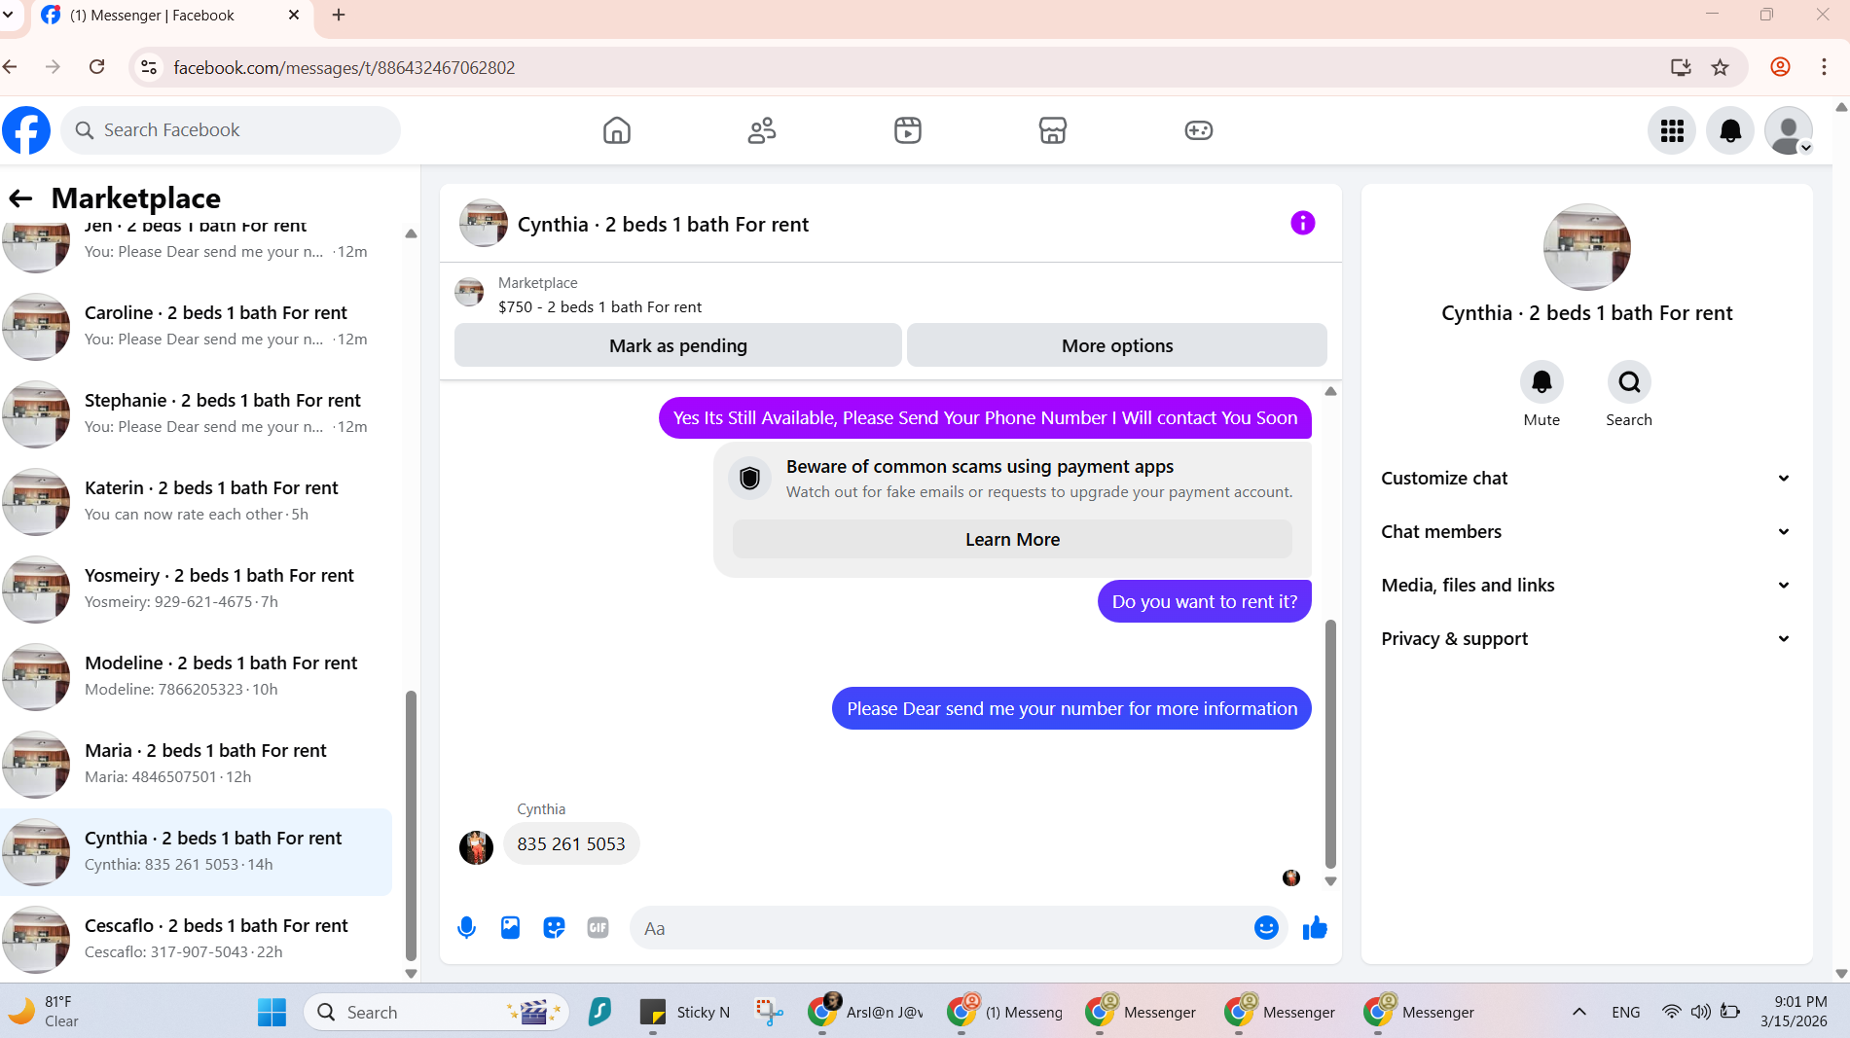Click the Windows taskbar Search box
The height and width of the screenshot is (1038, 1850).
click(436, 1013)
